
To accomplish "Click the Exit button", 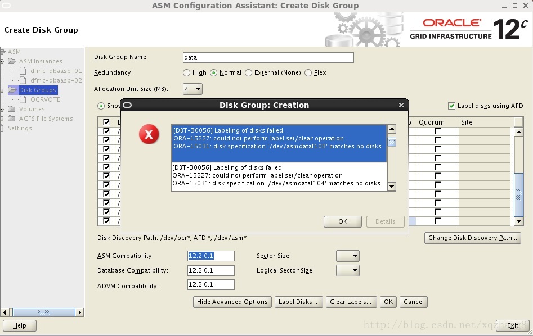I will coord(512,325).
